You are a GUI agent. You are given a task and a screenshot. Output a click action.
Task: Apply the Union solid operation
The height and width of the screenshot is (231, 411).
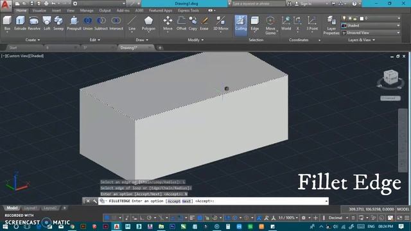[x=87, y=23]
